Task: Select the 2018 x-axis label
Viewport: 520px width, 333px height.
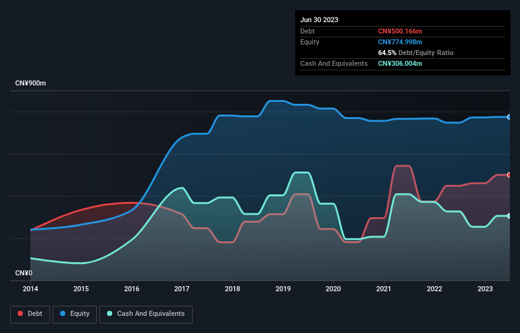Action: tap(232, 289)
